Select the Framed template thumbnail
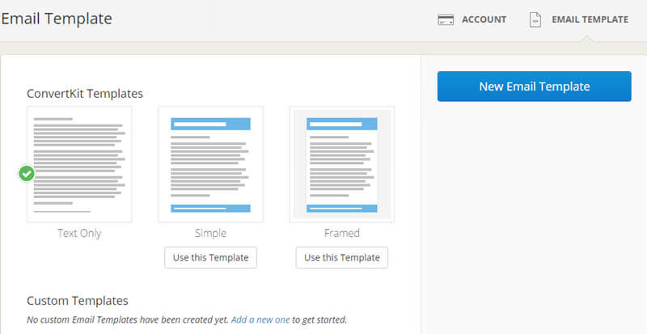 [341, 164]
